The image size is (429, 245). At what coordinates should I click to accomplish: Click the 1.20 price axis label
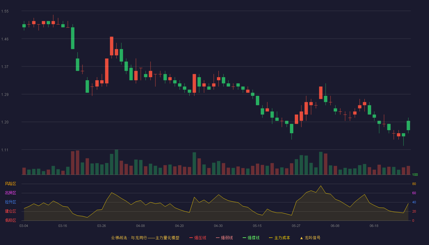[5, 122]
